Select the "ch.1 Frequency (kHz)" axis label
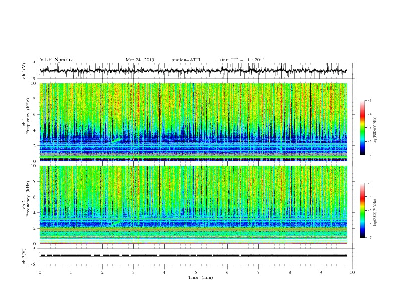This screenshot has width=397, height=306. point(26,116)
